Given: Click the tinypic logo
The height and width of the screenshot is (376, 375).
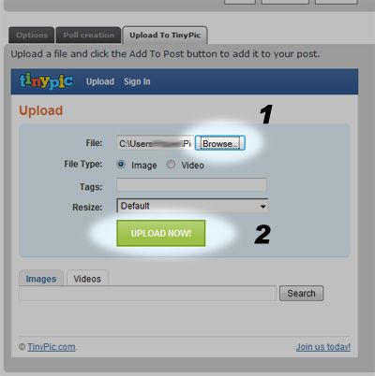Looking at the screenshot, I should click(46, 81).
